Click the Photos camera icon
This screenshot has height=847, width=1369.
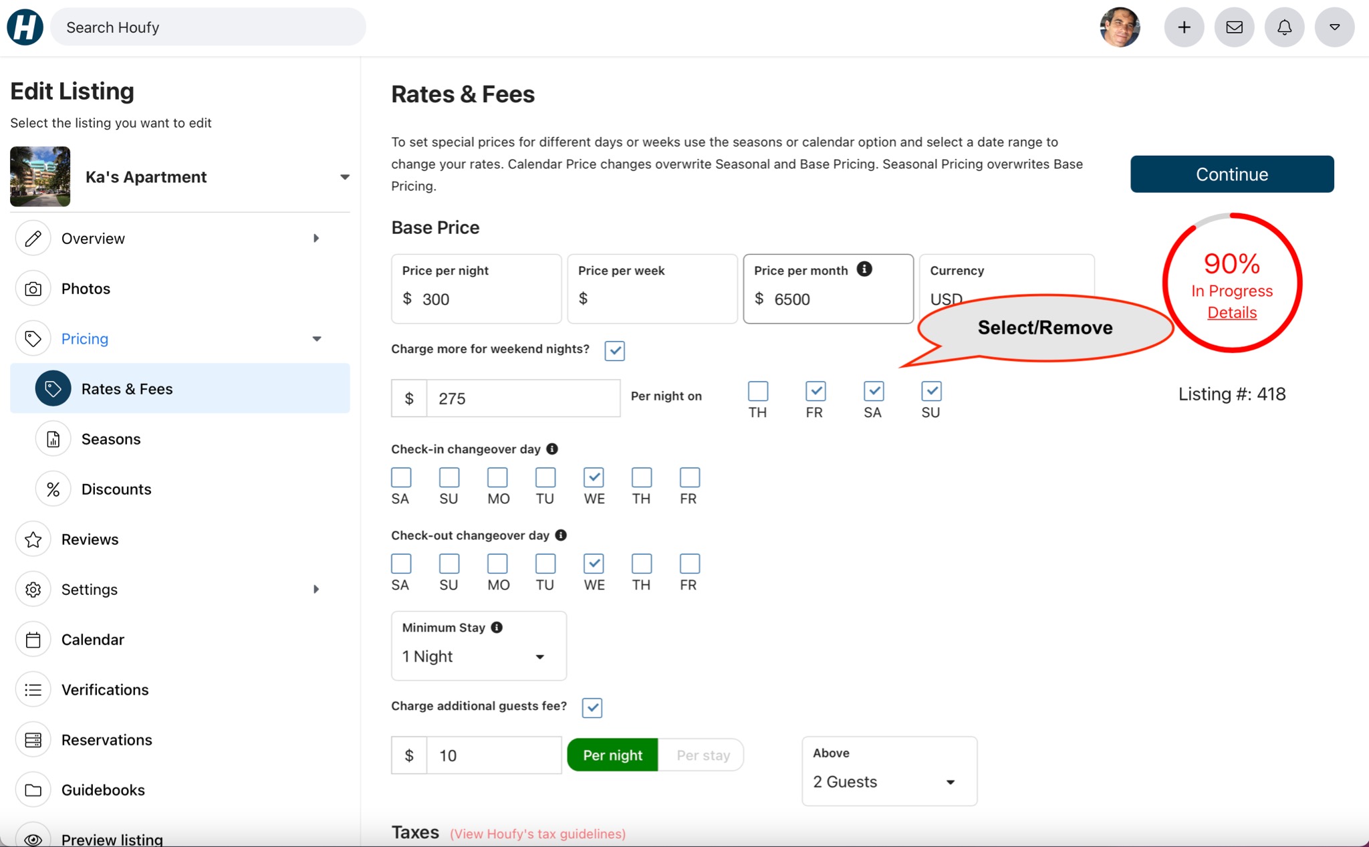[x=33, y=289]
